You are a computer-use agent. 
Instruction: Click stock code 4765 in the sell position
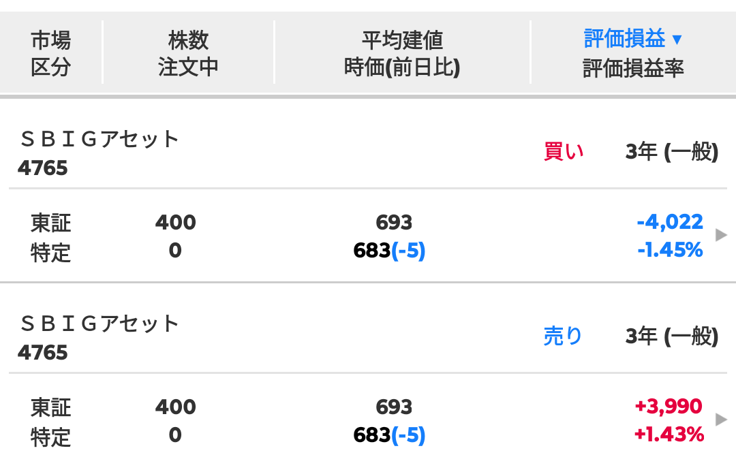(43, 352)
